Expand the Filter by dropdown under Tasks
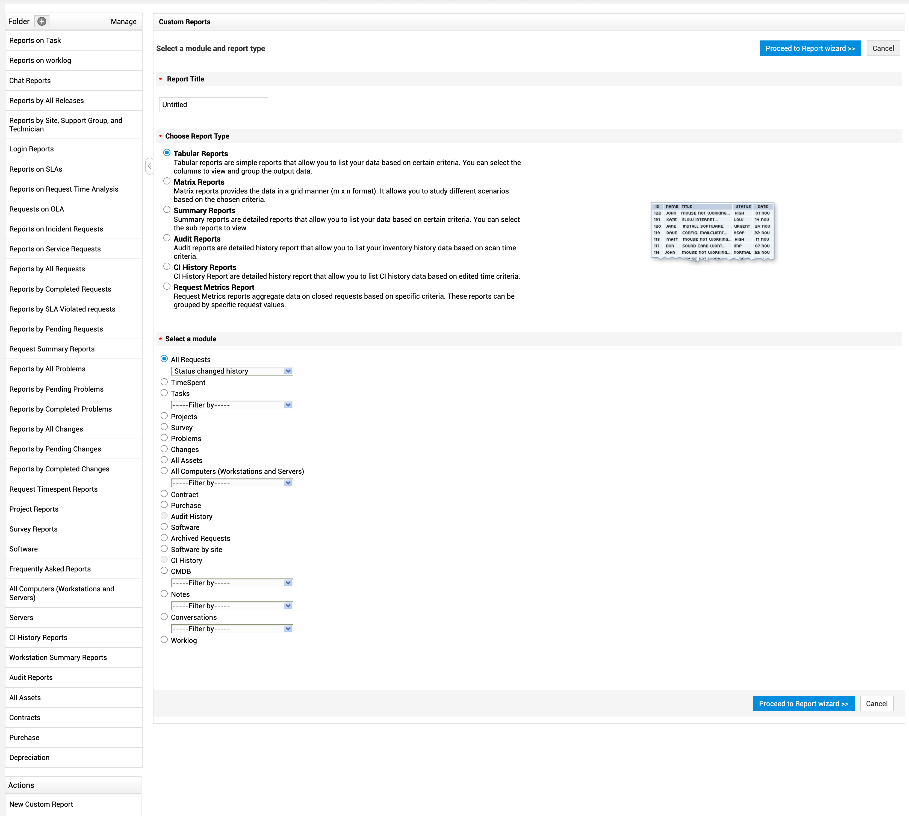The width and height of the screenshot is (909, 816). (x=232, y=405)
